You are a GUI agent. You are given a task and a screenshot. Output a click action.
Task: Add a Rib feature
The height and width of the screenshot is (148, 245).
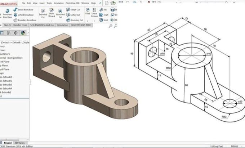pyautogui.click(x=103, y=10)
